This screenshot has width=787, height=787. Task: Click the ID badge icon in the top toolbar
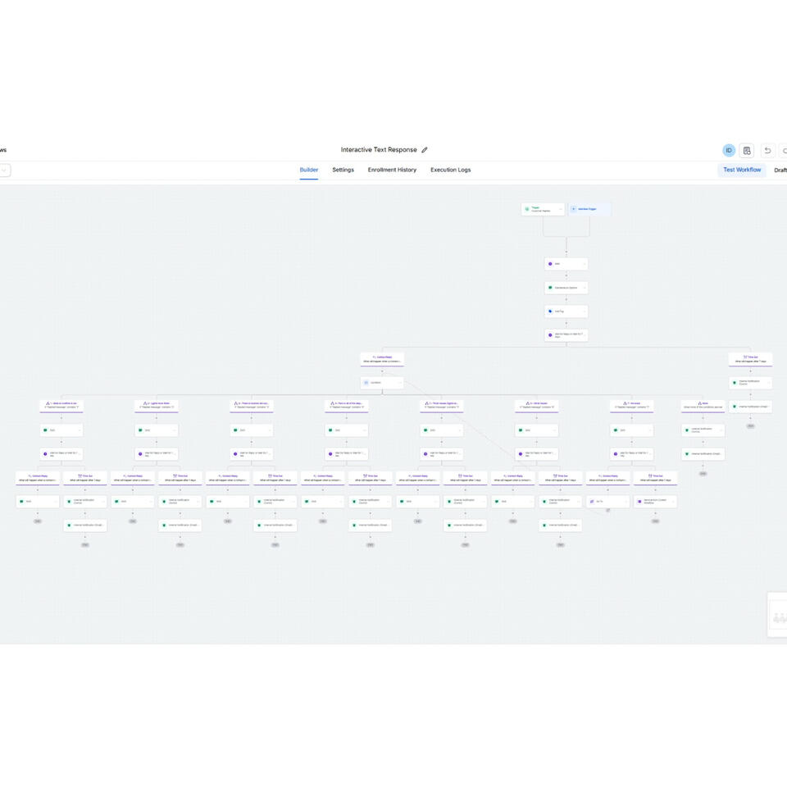tap(729, 150)
